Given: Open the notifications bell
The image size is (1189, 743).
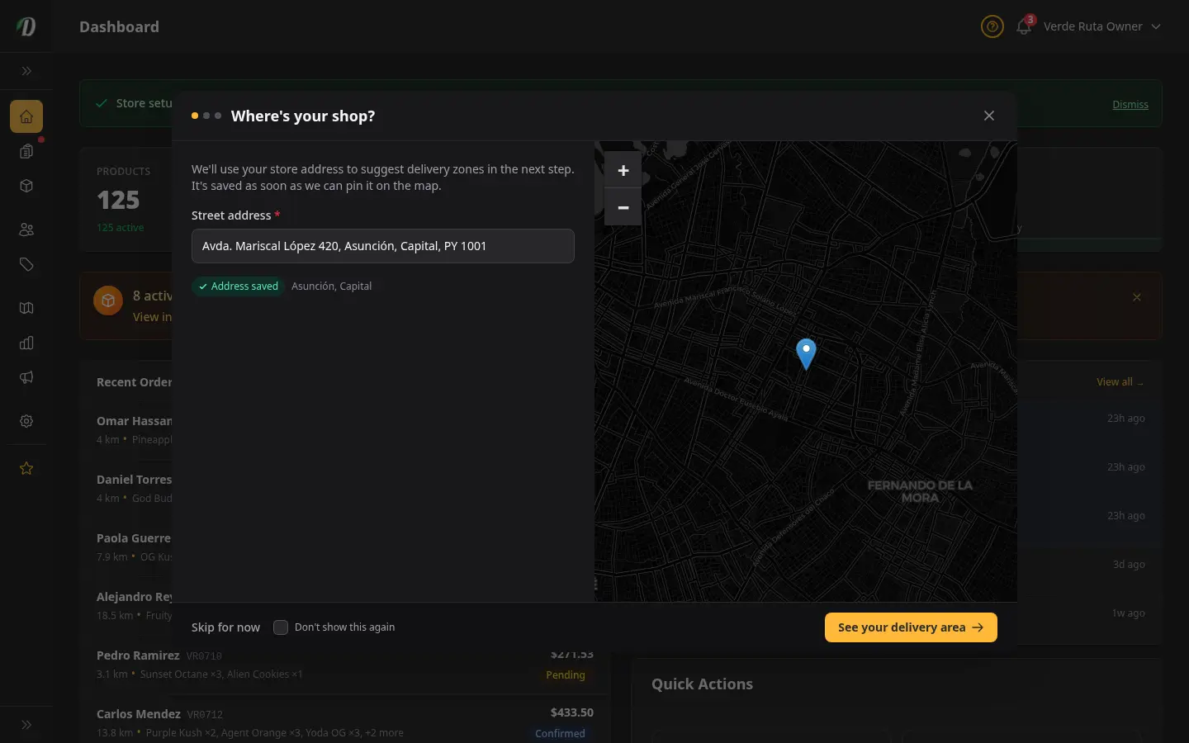Looking at the screenshot, I should [x=1024, y=26].
